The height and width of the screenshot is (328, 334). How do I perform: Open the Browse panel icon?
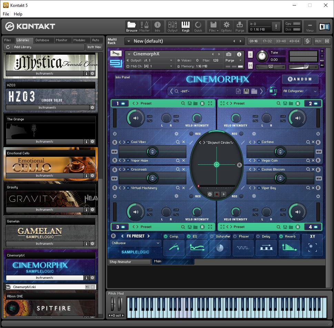[131, 26]
